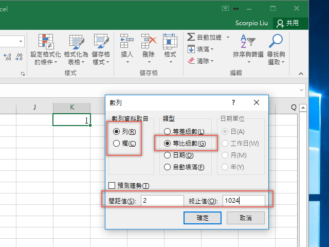Click the 確定 button in dialog

tap(203, 218)
